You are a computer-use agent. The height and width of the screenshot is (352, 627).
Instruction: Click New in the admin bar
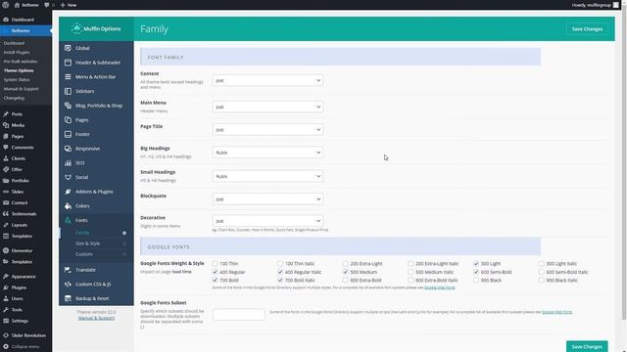[x=69, y=5]
